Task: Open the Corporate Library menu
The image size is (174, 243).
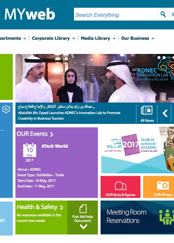Action: [51, 38]
